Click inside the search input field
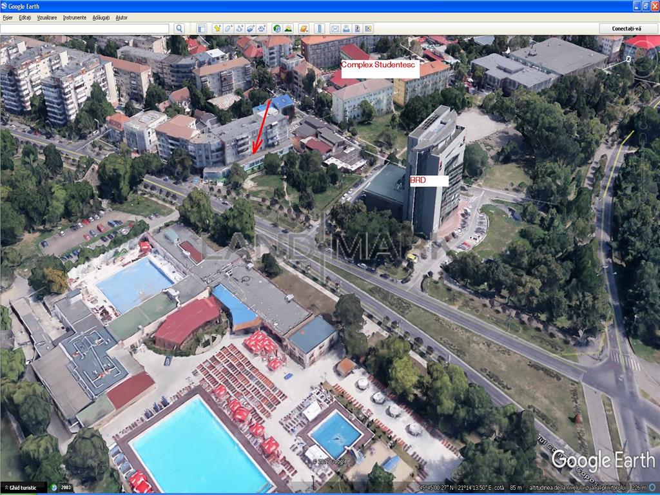The image size is (660, 495). coord(84,28)
